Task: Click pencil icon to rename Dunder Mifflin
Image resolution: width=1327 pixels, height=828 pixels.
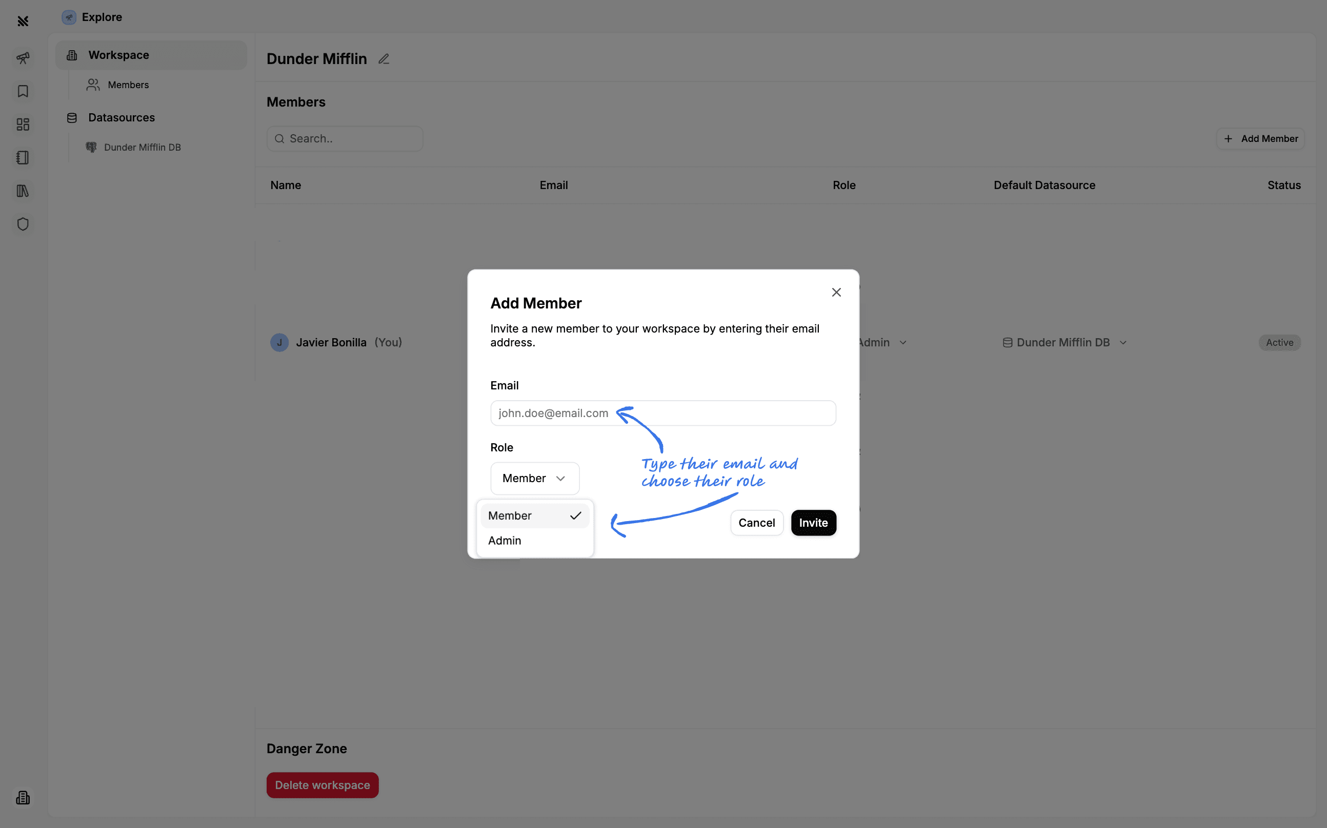Action: [384, 59]
